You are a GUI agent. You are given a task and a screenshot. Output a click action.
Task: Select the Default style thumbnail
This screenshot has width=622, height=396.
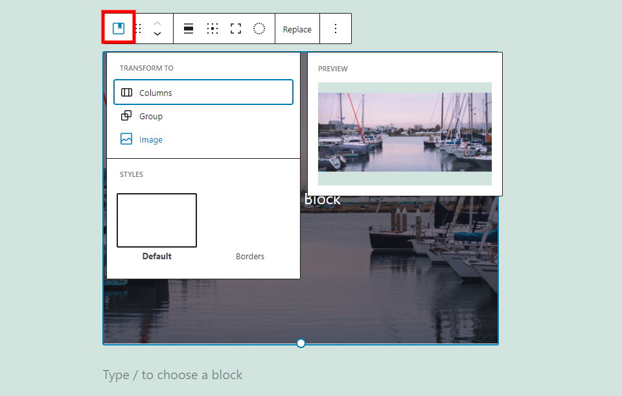pos(157,220)
